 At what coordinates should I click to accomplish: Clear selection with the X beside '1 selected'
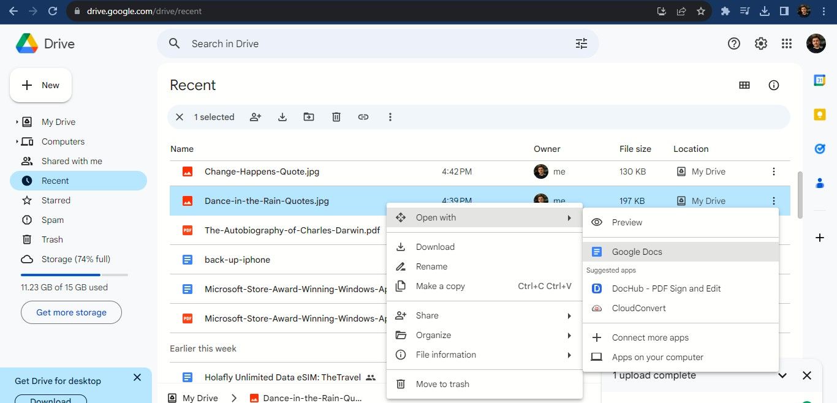click(x=180, y=117)
